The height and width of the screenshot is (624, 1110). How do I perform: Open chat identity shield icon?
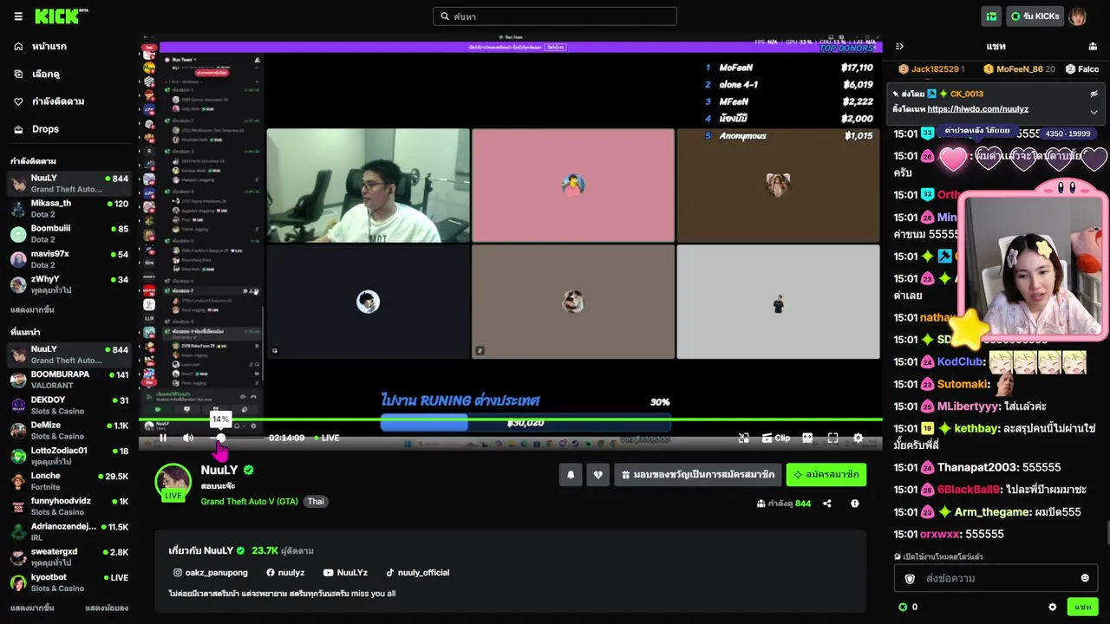[910, 578]
